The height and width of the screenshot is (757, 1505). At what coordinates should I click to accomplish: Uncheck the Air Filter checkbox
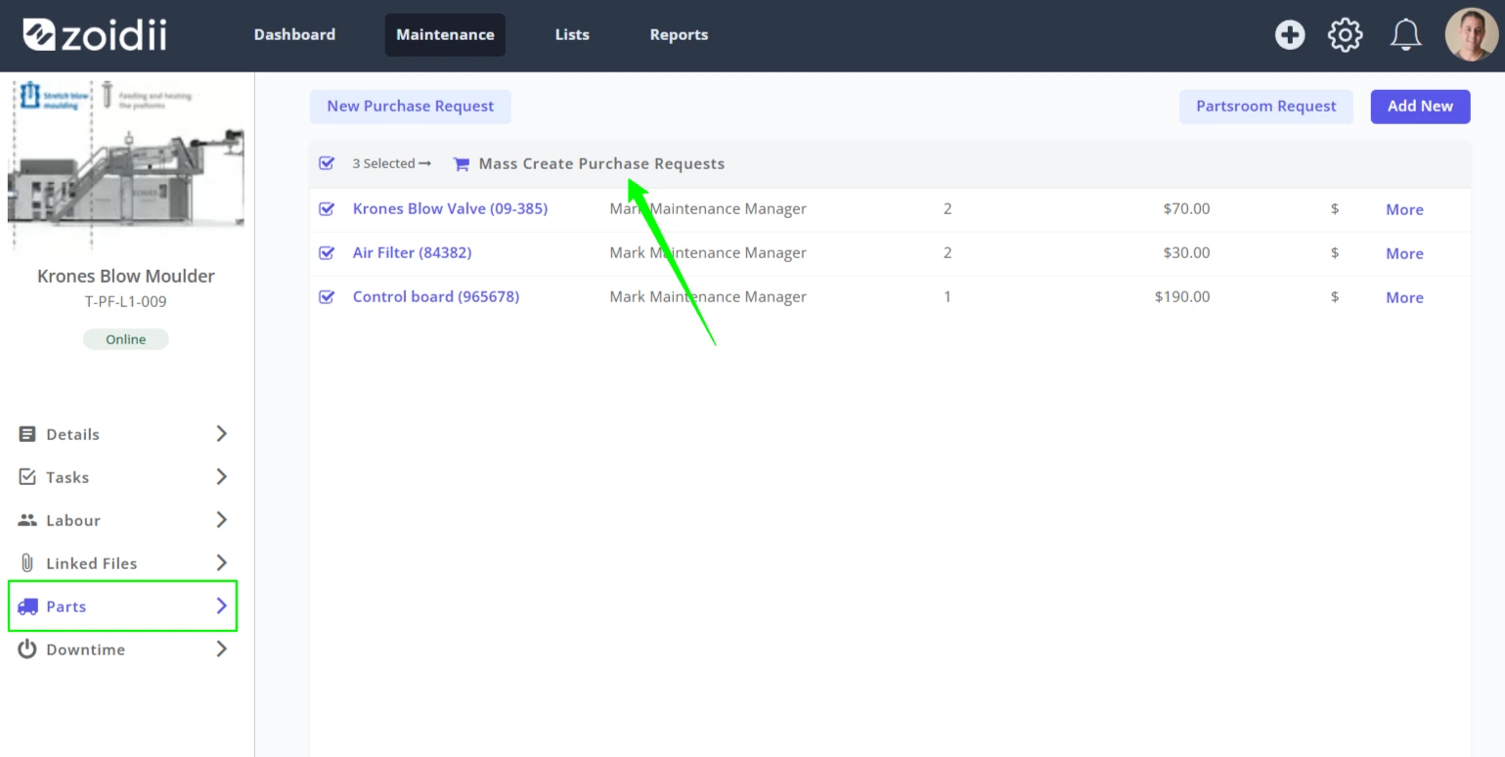(x=327, y=252)
